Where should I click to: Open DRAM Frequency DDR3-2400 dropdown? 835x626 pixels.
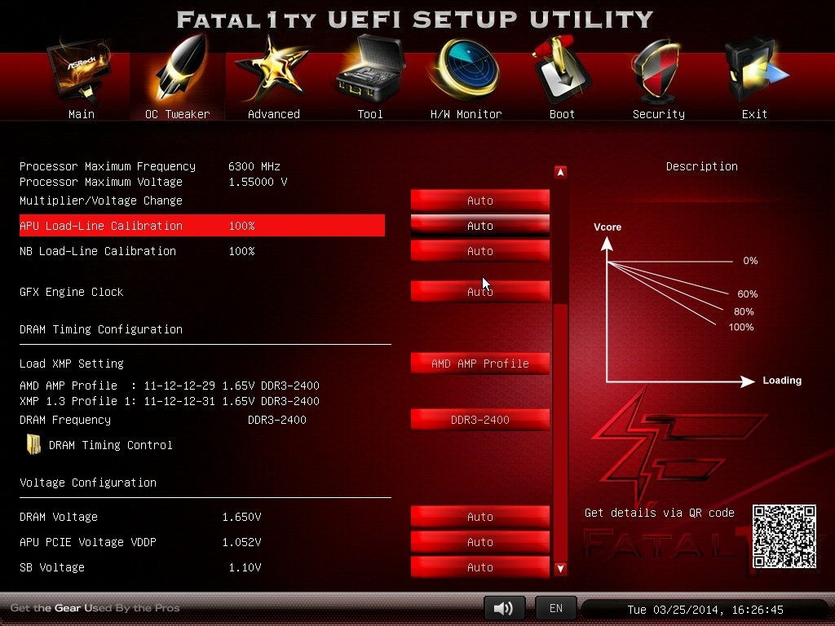(x=479, y=420)
